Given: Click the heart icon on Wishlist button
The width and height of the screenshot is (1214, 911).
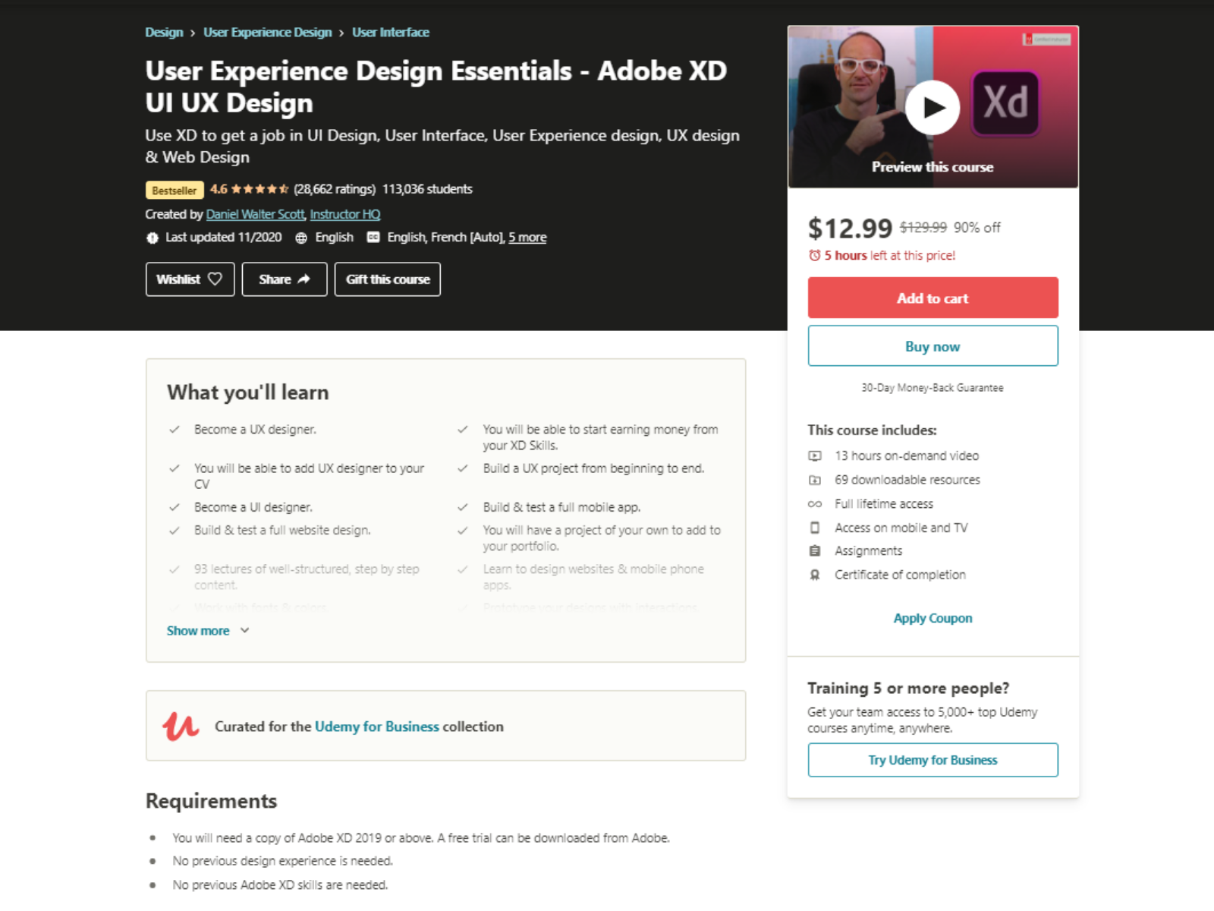Looking at the screenshot, I should 215,279.
